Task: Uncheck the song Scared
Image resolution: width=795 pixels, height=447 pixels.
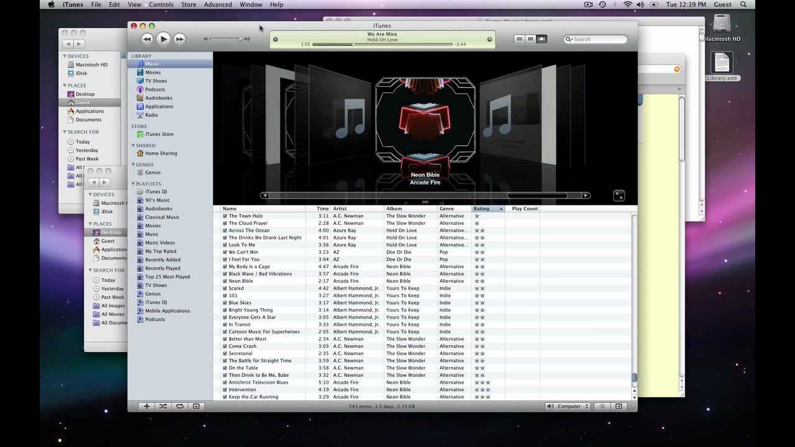Action: click(x=225, y=289)
